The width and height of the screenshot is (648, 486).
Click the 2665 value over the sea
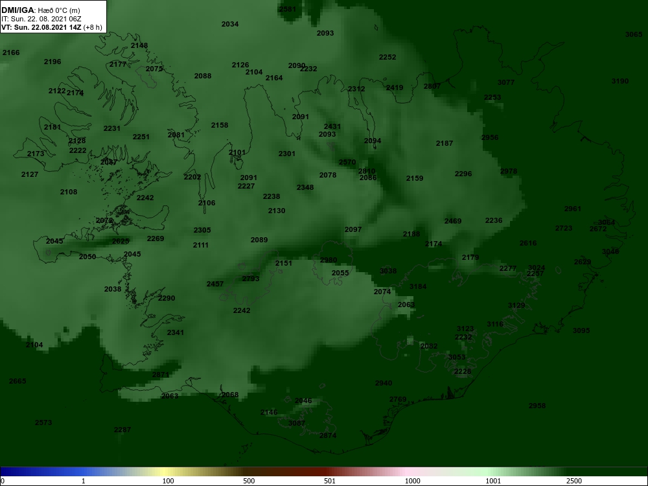[x=17, y=381]
